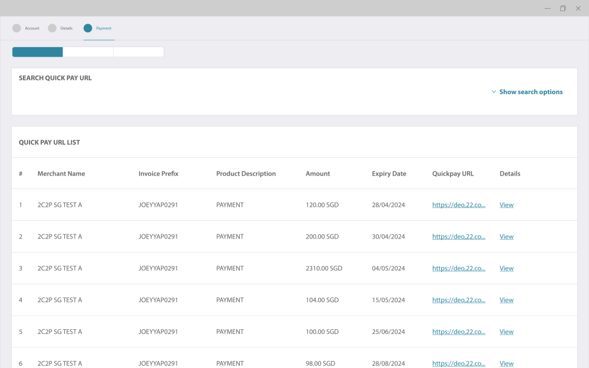Click View for the row expiring 28/08/2024
This screenshot has height=368, width=589.
click(x=507, y=363)
